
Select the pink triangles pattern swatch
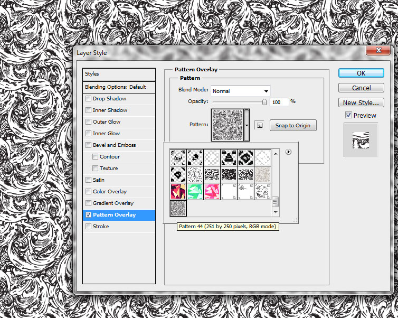pos(212,191)
